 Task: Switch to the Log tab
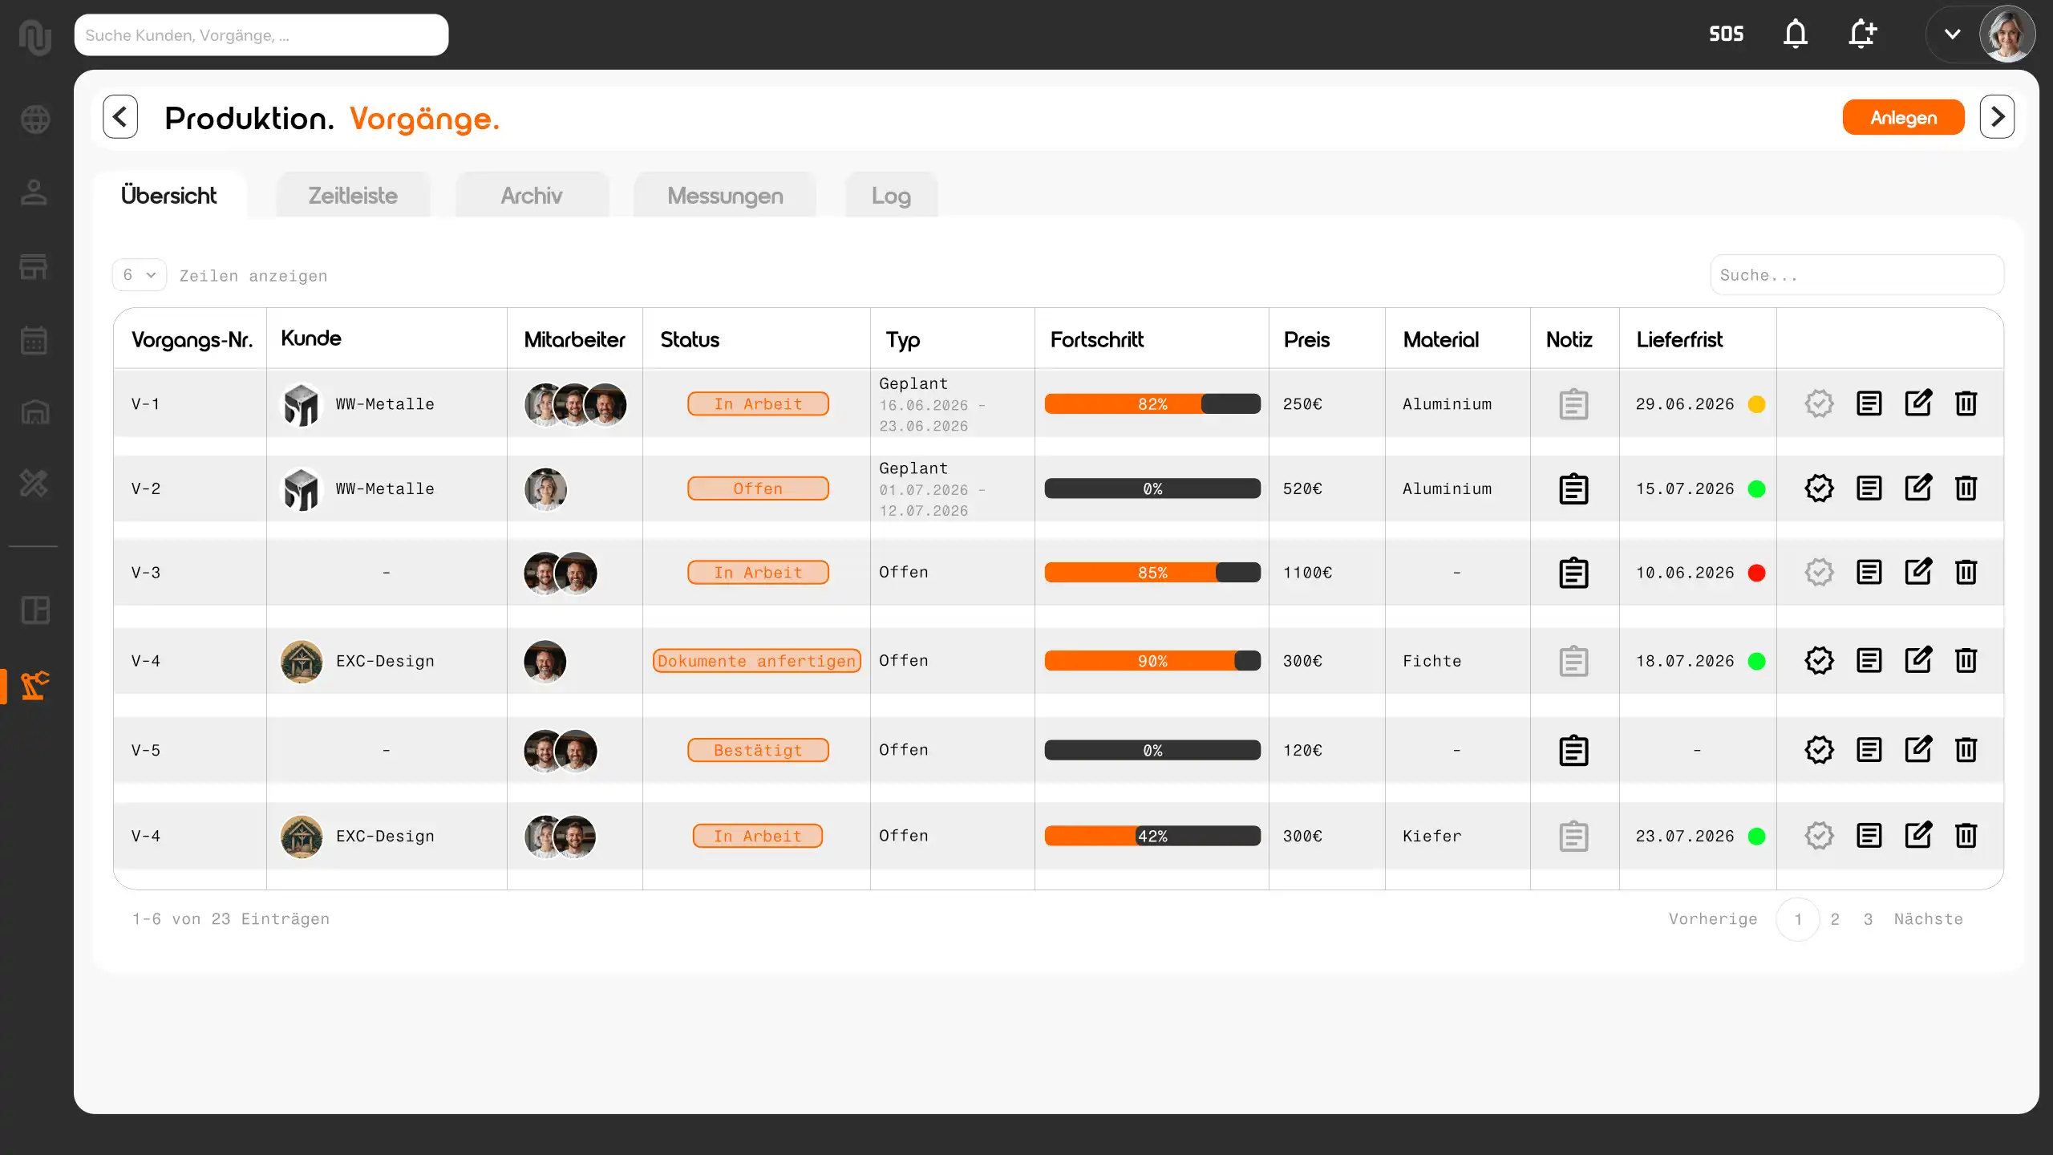[891, 196]
